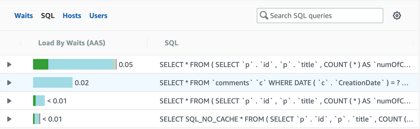This screenshot has height=129, width=420.
Task: Click the light blue 0.02 load bar
Action: [53, 83]
